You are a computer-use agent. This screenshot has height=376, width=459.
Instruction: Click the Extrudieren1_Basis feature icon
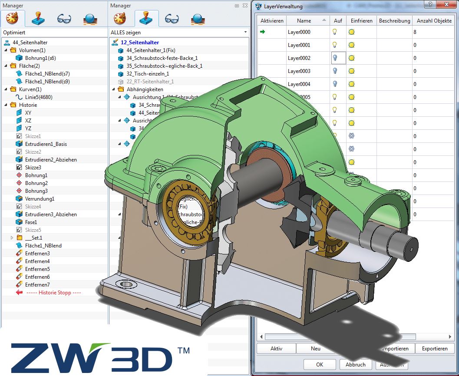point(19,144)
